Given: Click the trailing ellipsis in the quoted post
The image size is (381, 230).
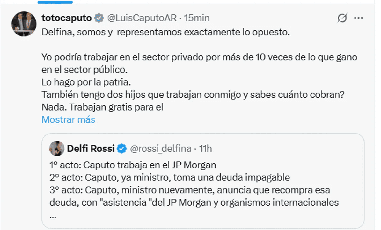Looking at the screenshot, I should click(53, 215).
